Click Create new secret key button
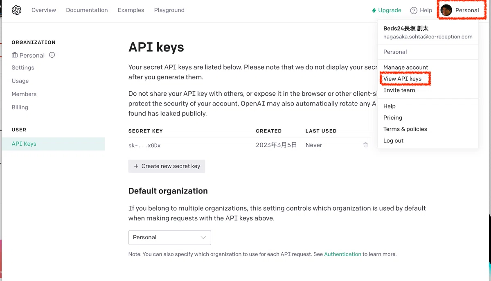The image size is (491, 281). point(167,166)
